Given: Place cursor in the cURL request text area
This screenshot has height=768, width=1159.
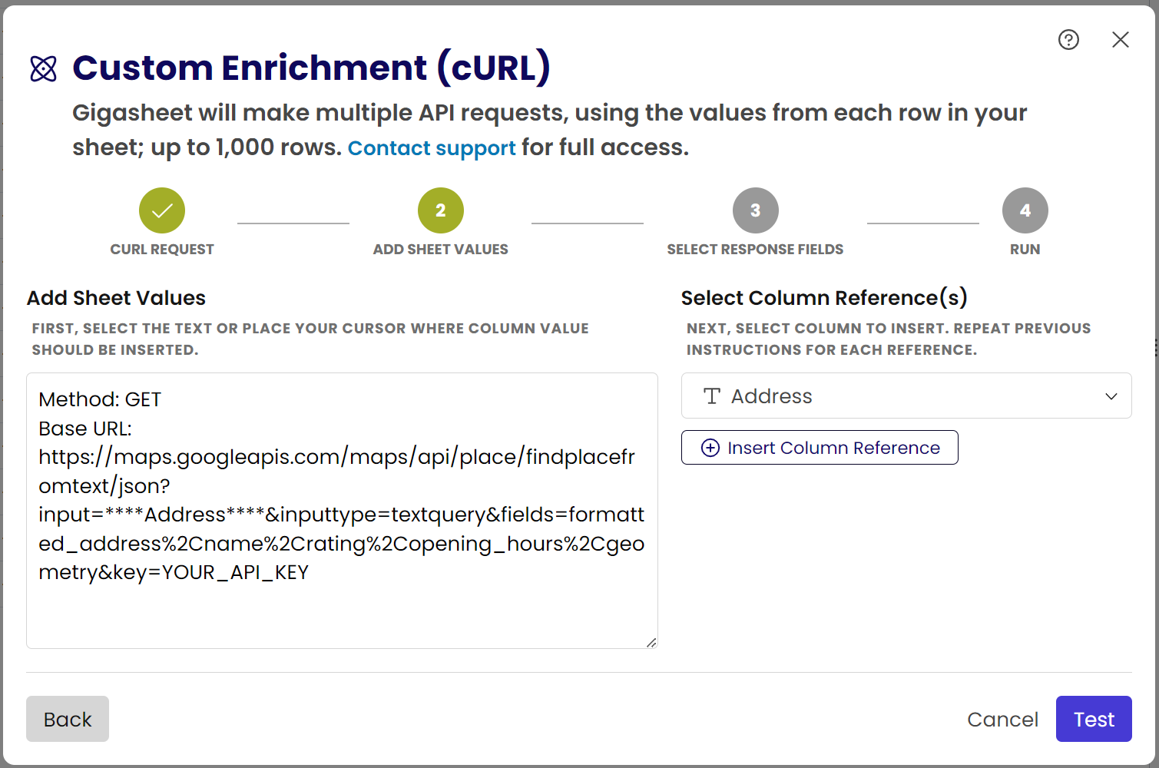Looking at the screenshot, I should click(x=342, y=607).
